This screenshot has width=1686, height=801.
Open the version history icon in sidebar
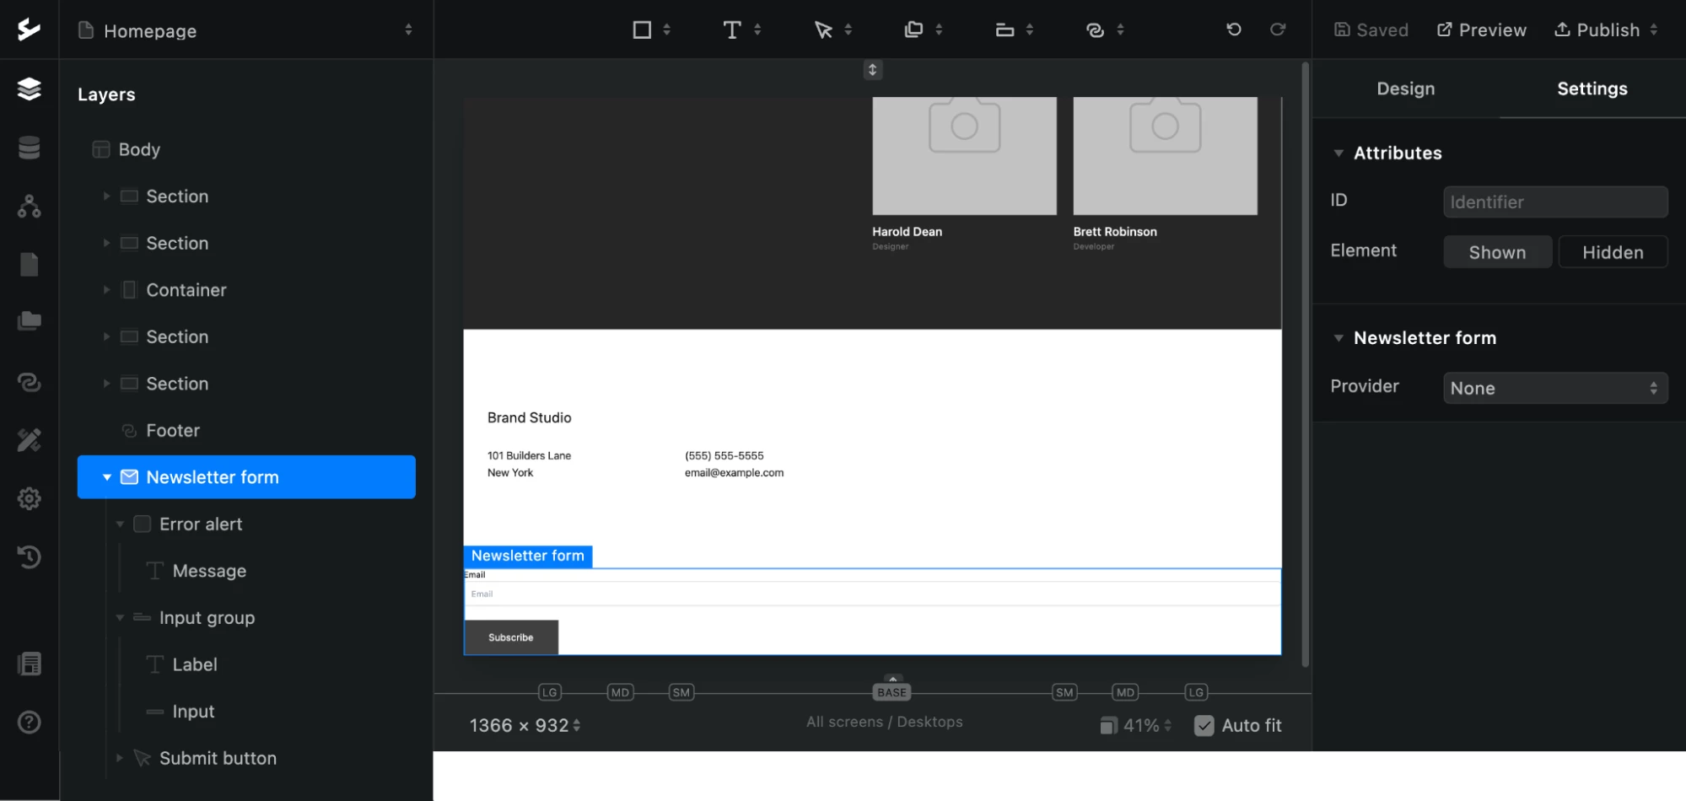pos(30,556)
